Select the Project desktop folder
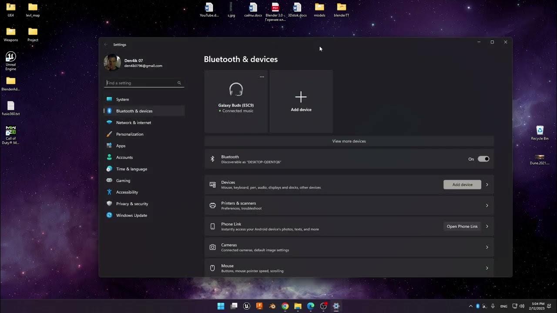 (x=33, y=34)
